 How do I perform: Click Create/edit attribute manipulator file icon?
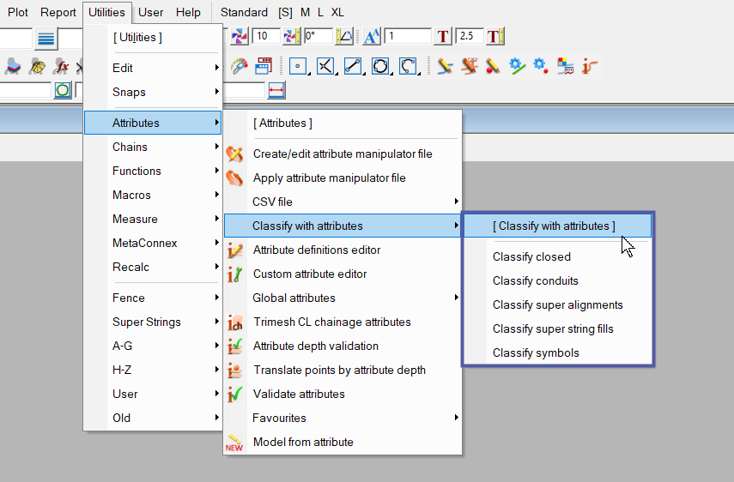[x=234, y=154]
